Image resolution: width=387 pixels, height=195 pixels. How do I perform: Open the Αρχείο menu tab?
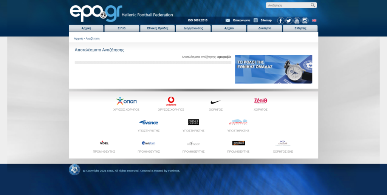pyautogui.click(x=229, y=28)
